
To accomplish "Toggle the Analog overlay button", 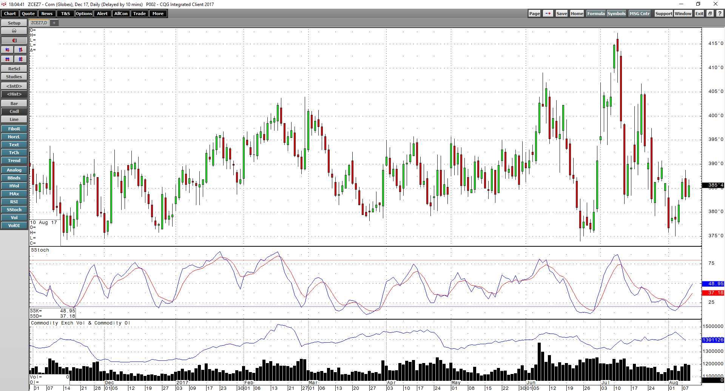I will click(14, 170).
